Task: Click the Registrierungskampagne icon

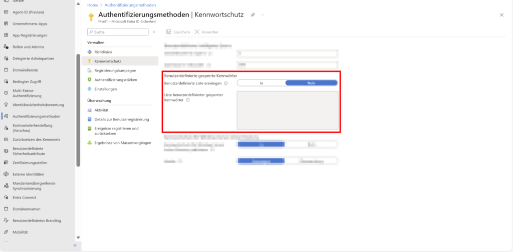Action: 90,70
